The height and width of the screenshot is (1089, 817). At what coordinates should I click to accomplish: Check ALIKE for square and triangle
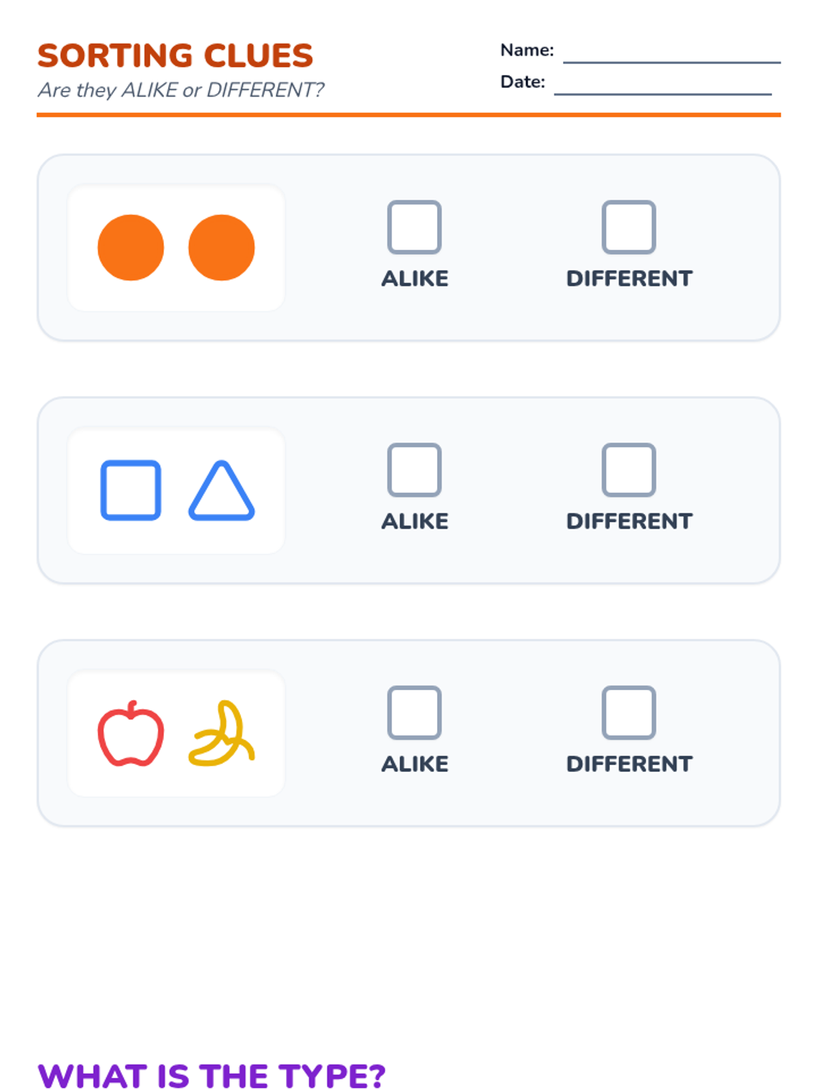(x=414, y=470)
